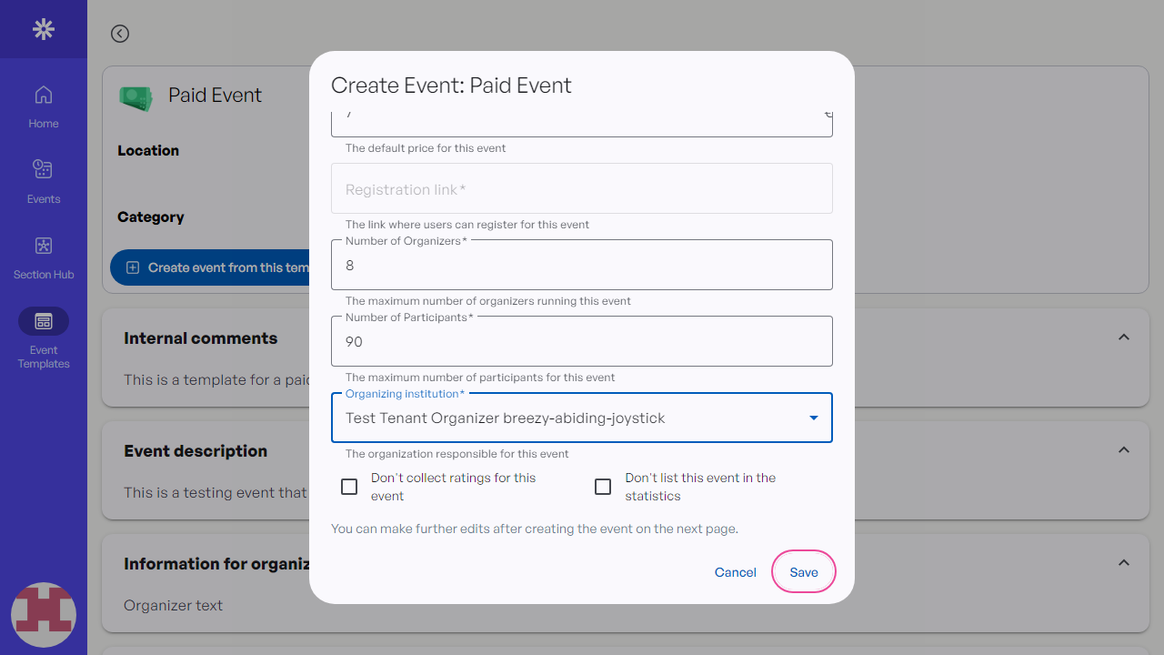Open user avatar at bottom left
This screenshot has width=1164, height=655.
tap(44, 615)
